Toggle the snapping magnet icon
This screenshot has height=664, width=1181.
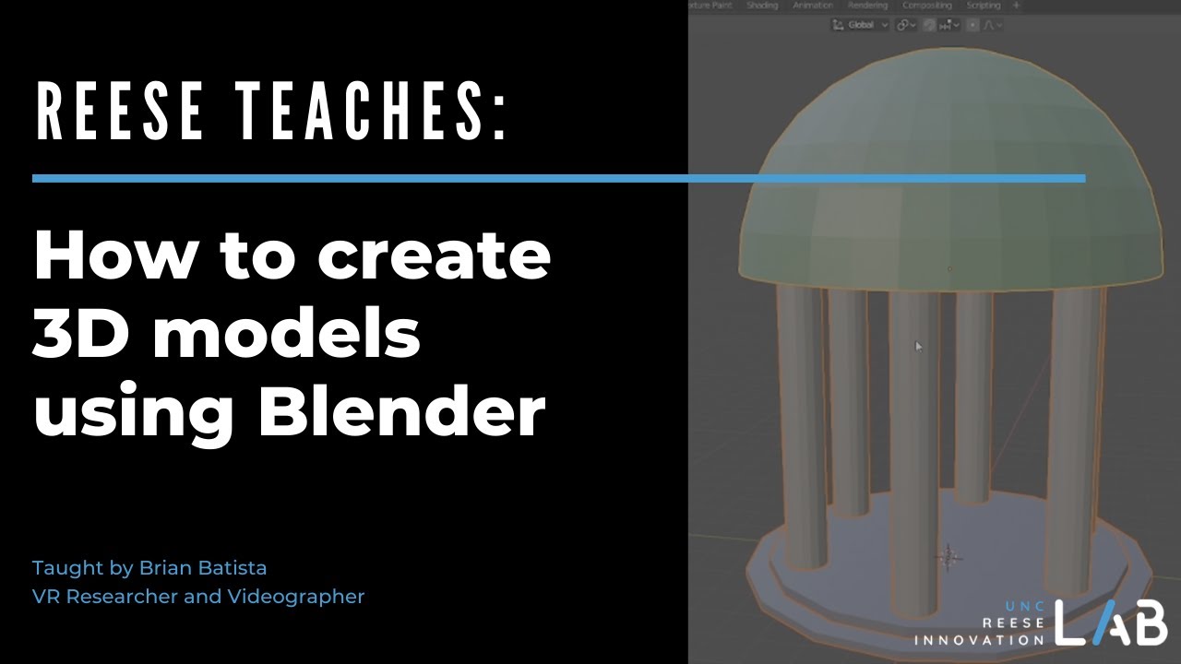coord(930,25)
